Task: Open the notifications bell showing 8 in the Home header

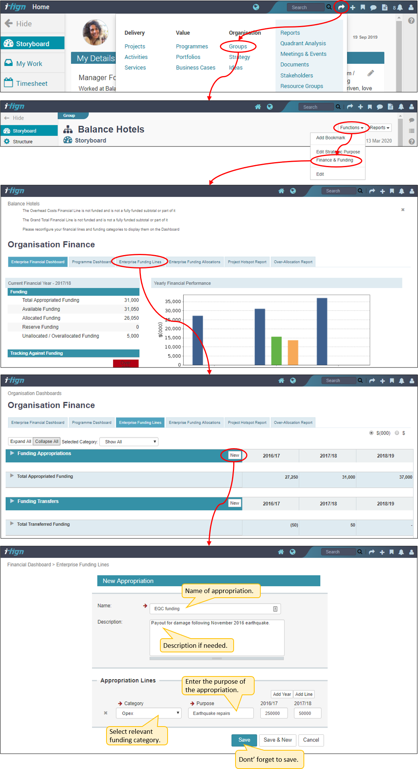Action: pos(398,7)
